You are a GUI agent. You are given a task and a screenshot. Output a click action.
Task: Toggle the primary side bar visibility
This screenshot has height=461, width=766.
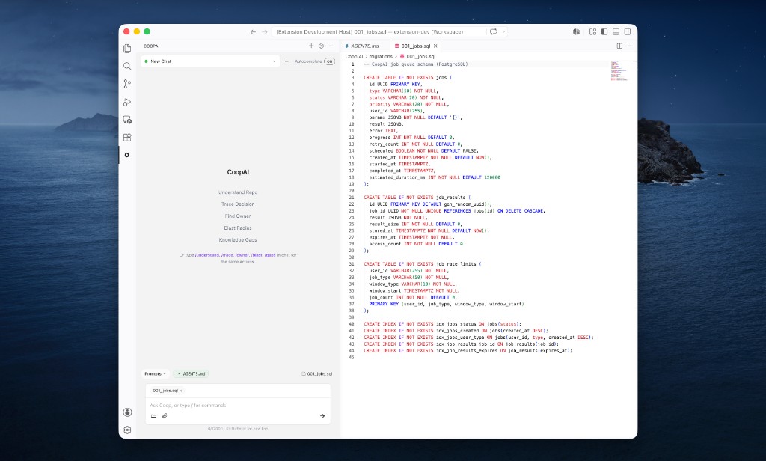tap(604, 31)
